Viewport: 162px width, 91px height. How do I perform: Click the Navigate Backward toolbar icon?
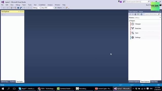(4, 8)
